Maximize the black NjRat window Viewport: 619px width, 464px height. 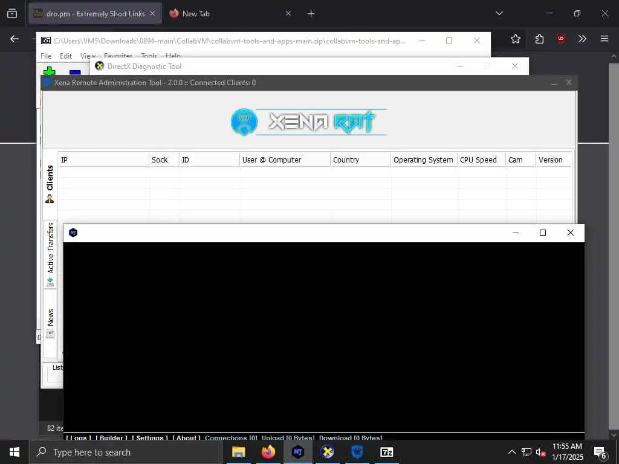click(543, 233)
